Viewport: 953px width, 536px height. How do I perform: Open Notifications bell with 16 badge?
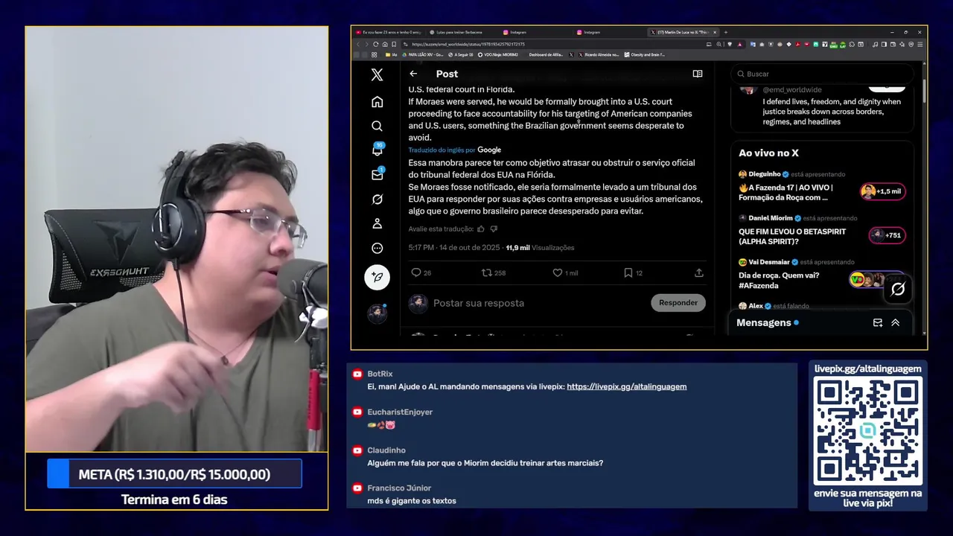[377, 150]
